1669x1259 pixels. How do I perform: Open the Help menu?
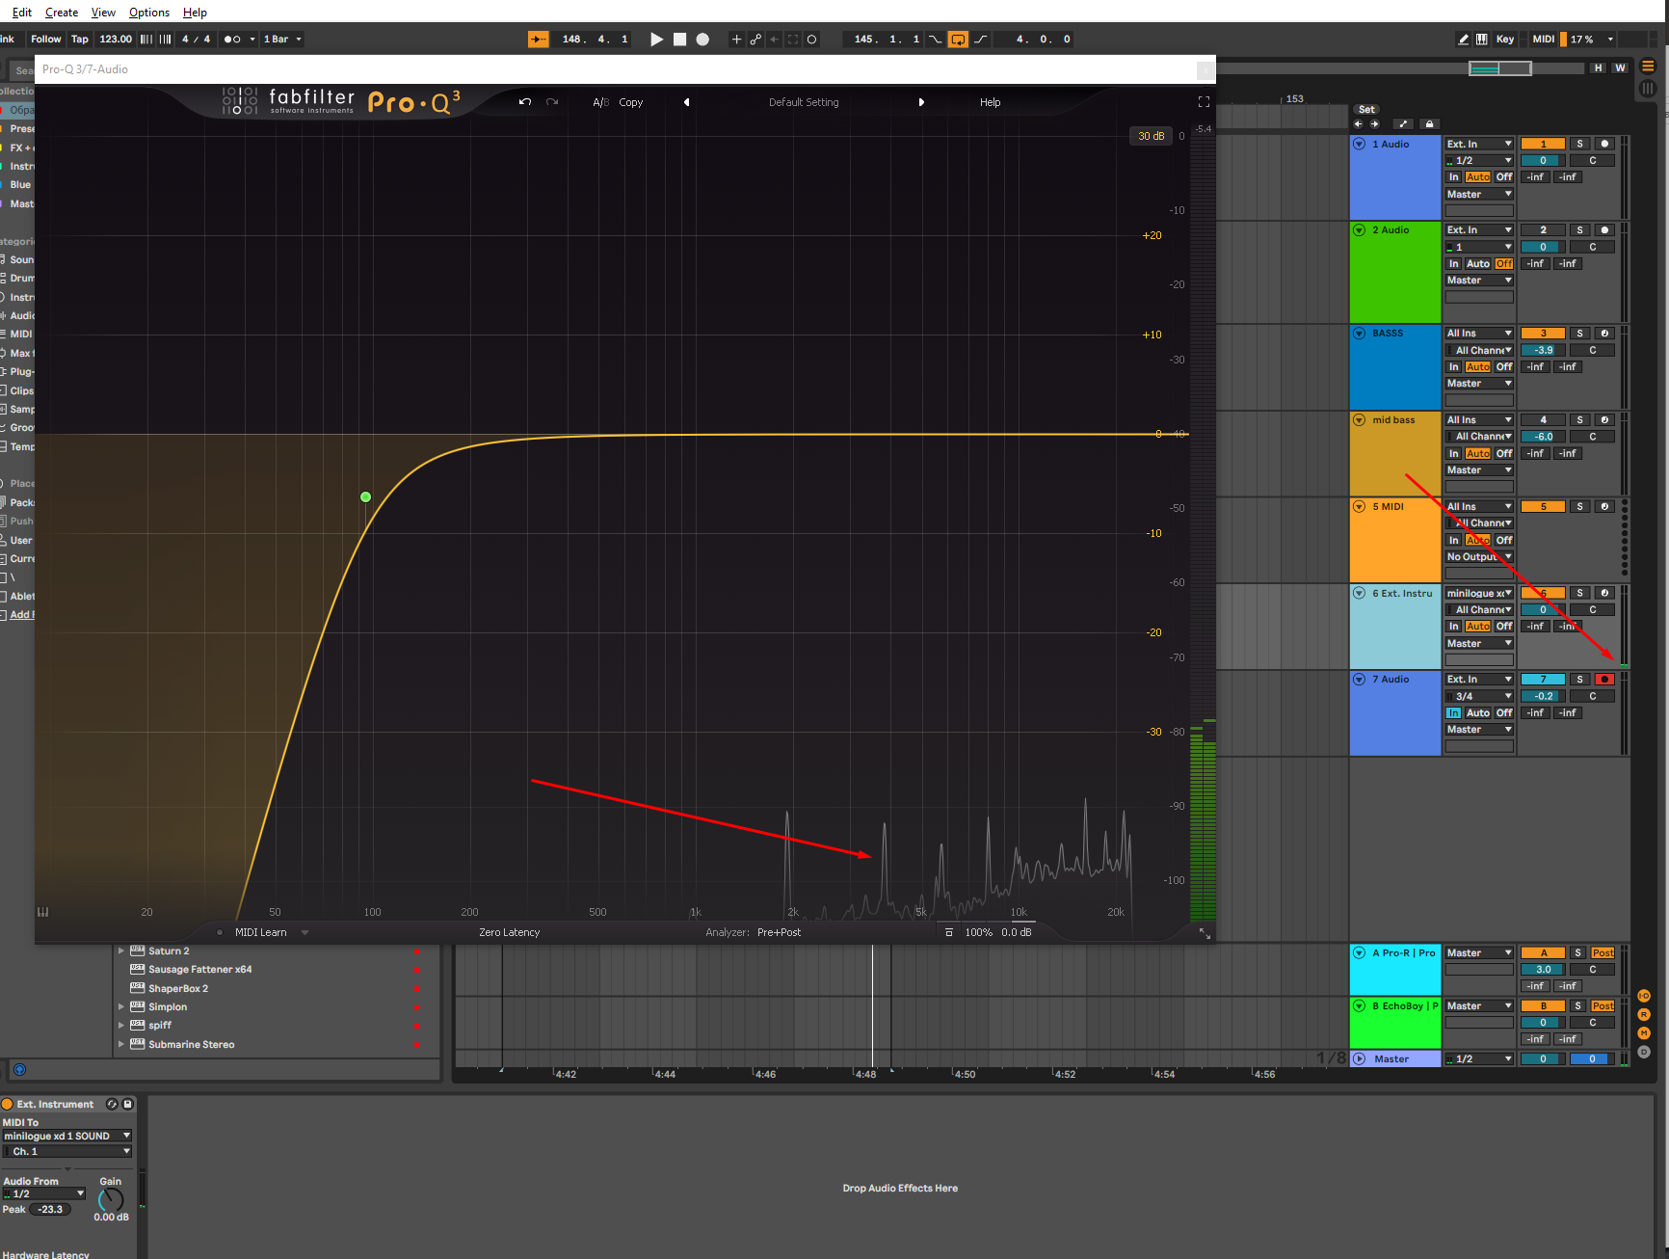pos(195,13)
